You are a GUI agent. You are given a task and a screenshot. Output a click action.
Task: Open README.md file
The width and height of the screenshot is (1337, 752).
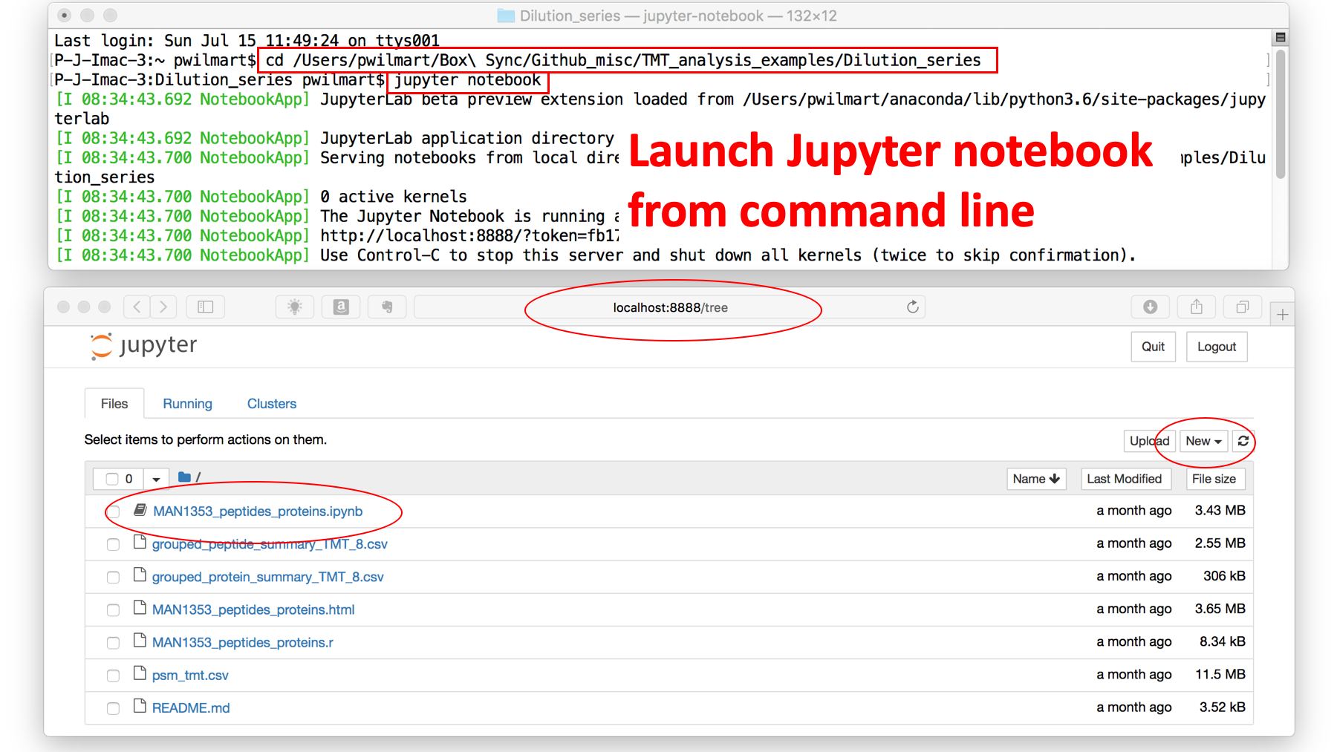point(191,707)
